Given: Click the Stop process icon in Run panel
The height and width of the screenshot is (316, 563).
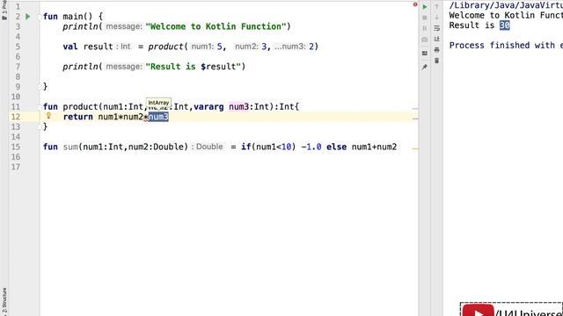Looking at the screenshot, I should tap(425, 18).
